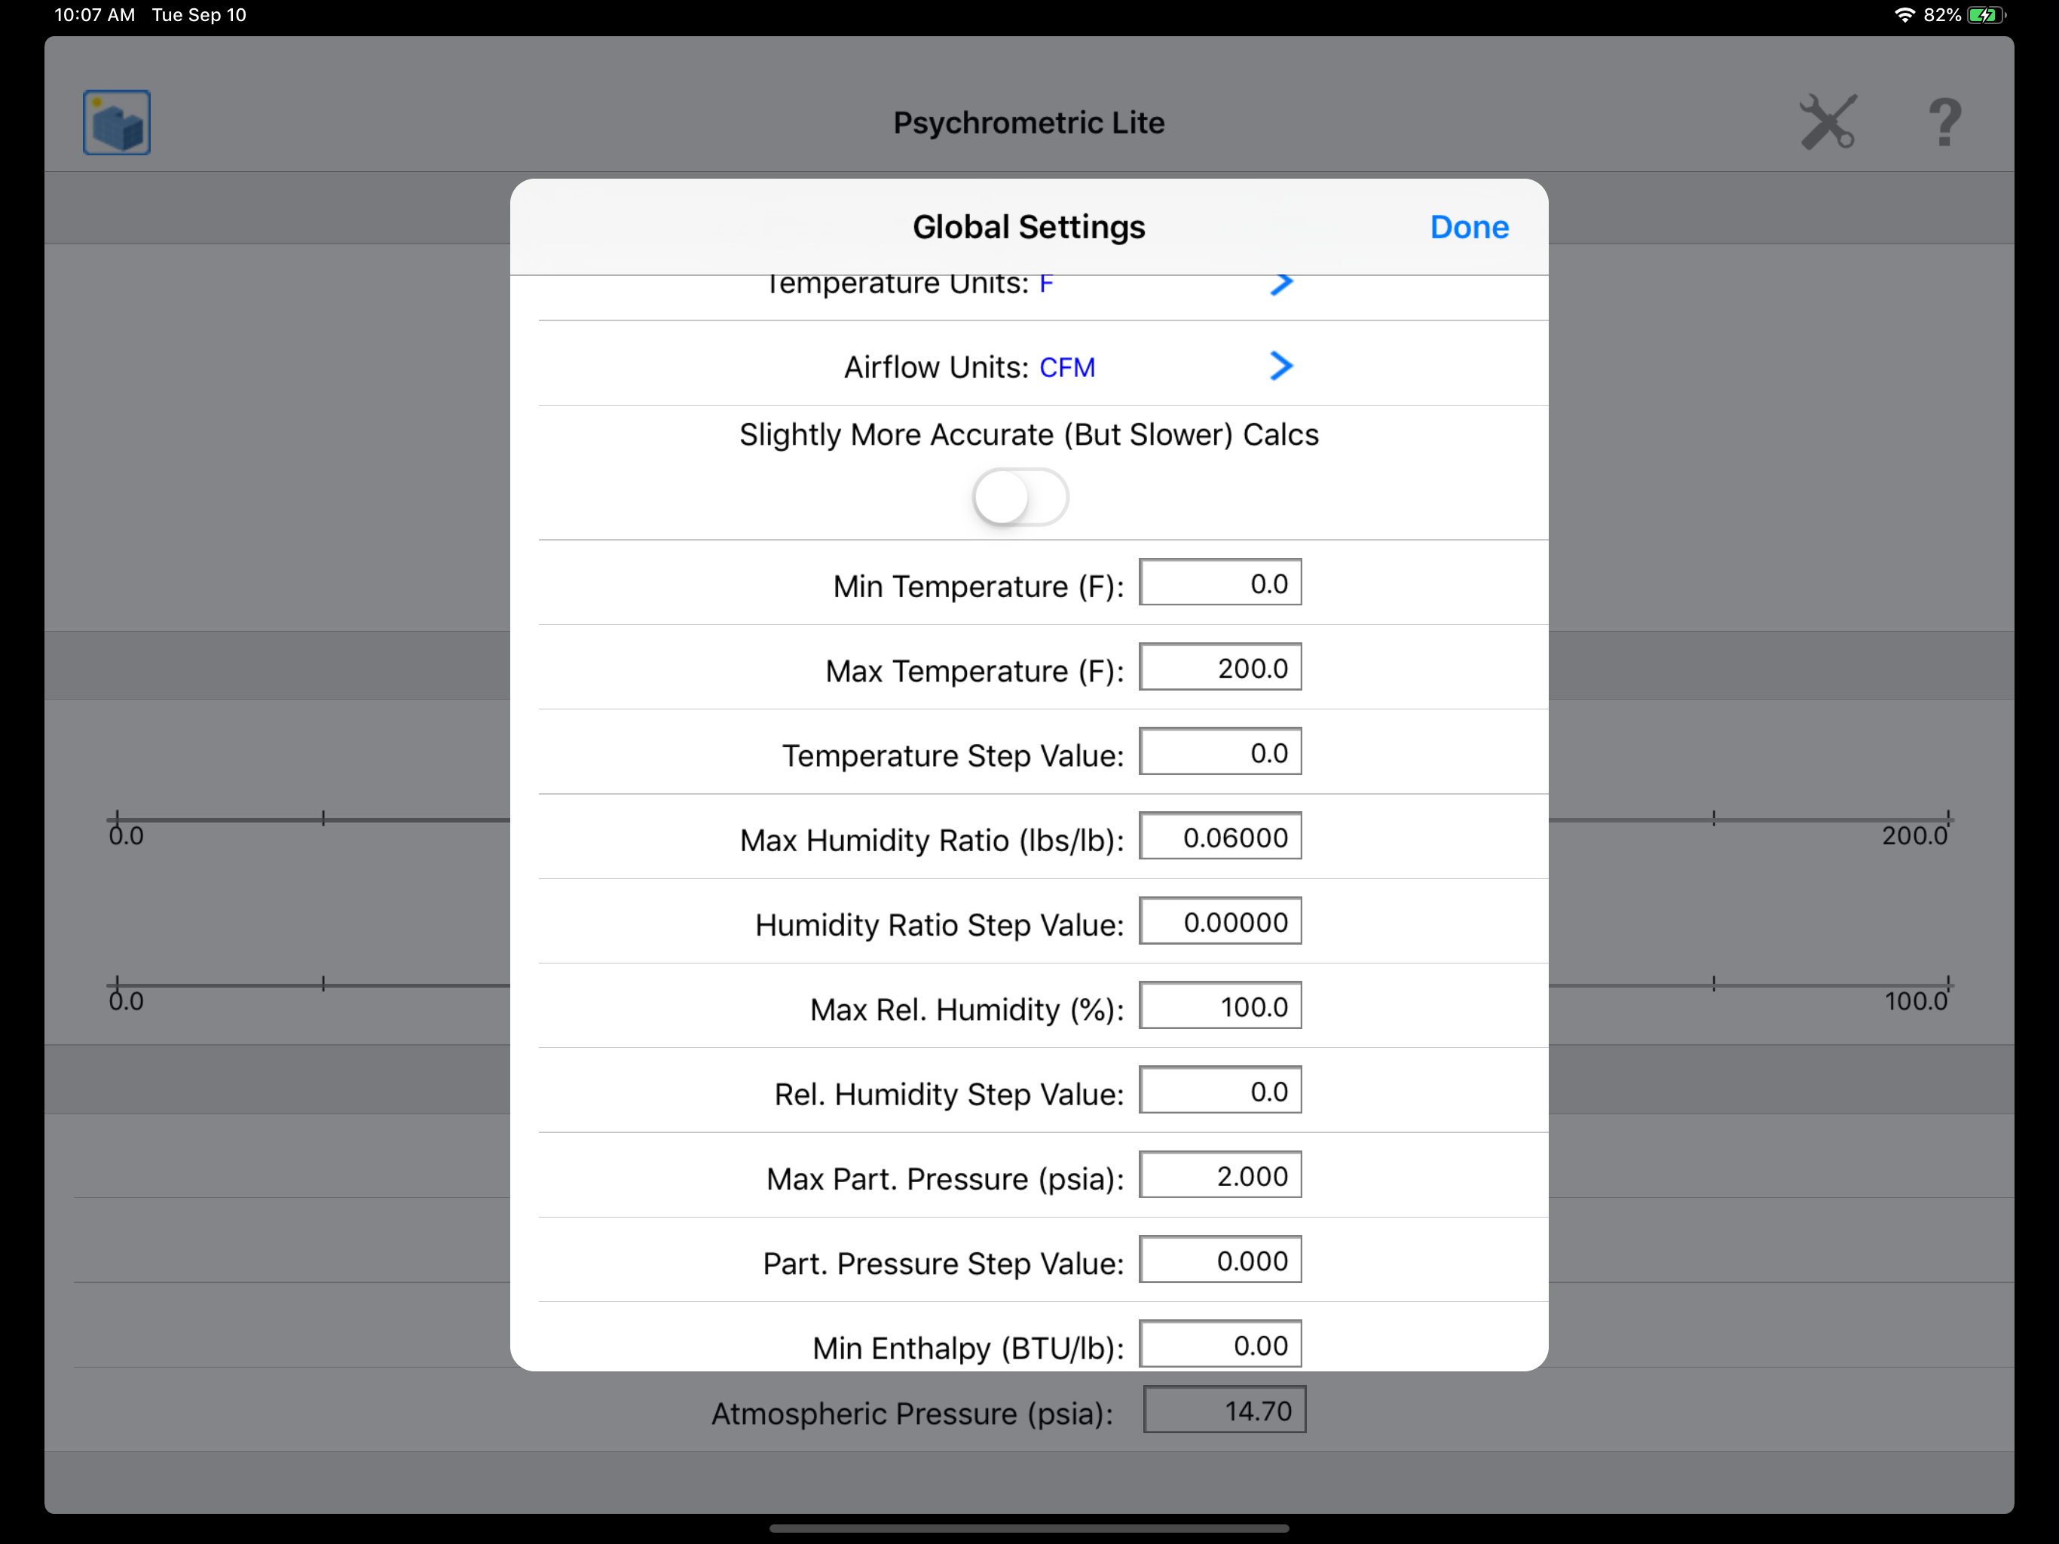
Task: Edit the Max Temperature (F) field
Action: [1220, 668]
